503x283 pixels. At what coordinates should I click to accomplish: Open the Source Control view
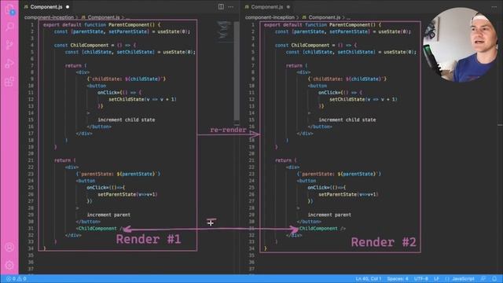pos(9,45)
